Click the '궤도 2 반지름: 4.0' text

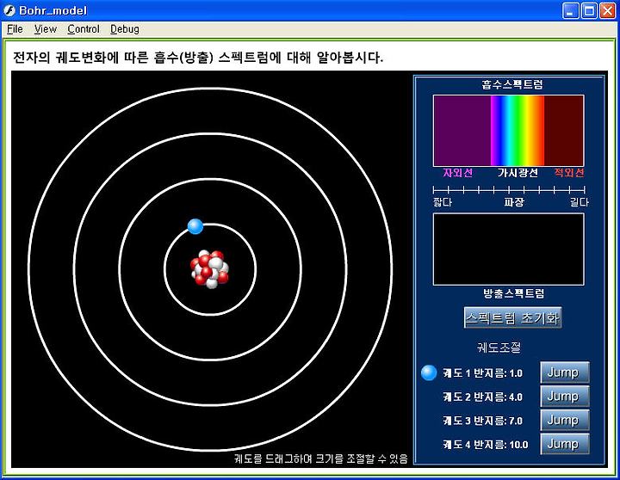pos(483,397)
